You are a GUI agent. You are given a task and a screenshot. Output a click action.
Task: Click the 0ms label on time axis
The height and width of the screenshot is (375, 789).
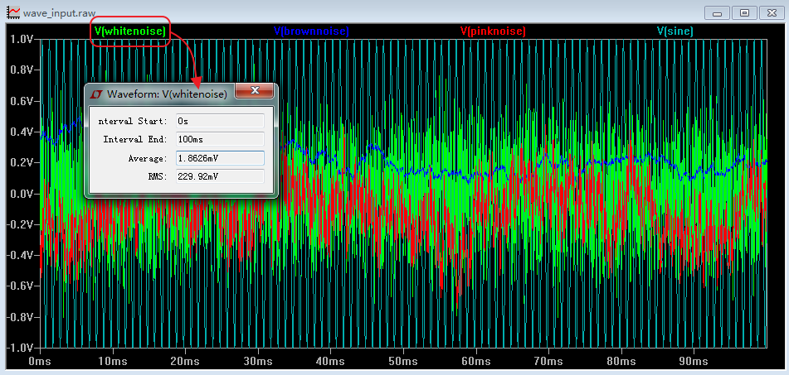pos(40,362)
